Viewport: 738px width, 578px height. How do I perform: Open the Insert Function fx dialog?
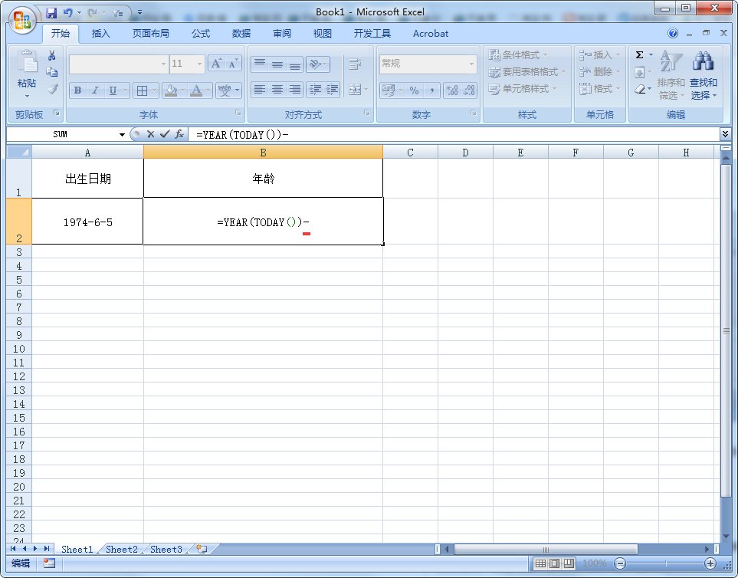click(x=179, y=134)
